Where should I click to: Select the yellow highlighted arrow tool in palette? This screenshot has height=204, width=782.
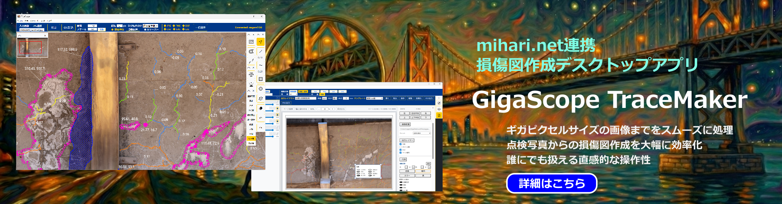pos(261,42)
